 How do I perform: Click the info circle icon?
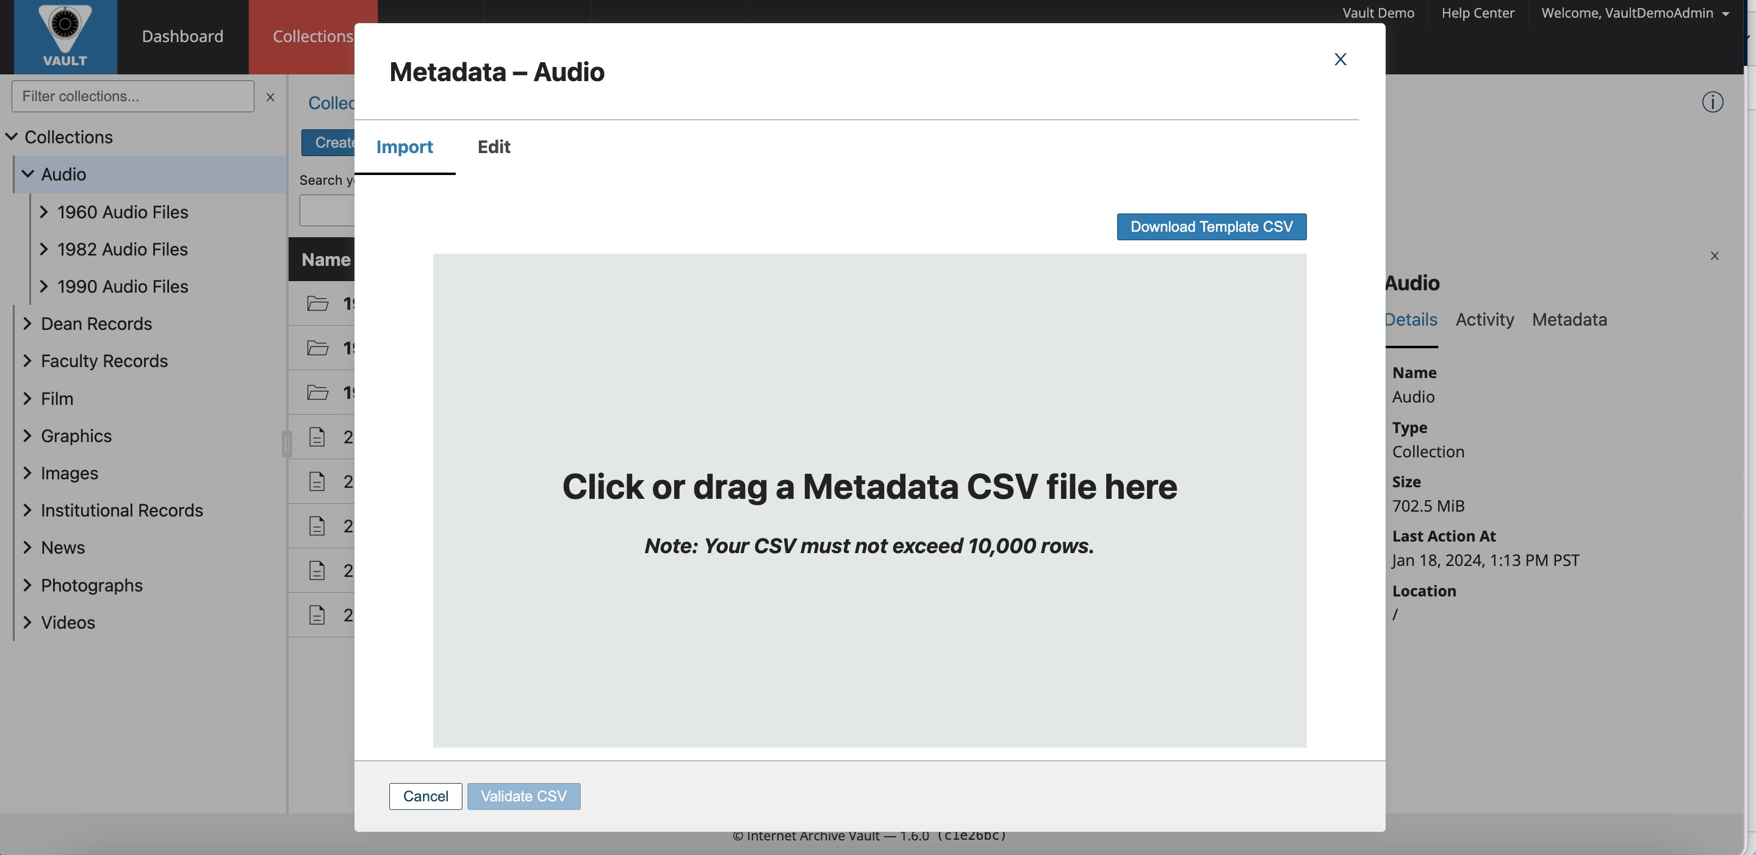[x=1711, y=102]
